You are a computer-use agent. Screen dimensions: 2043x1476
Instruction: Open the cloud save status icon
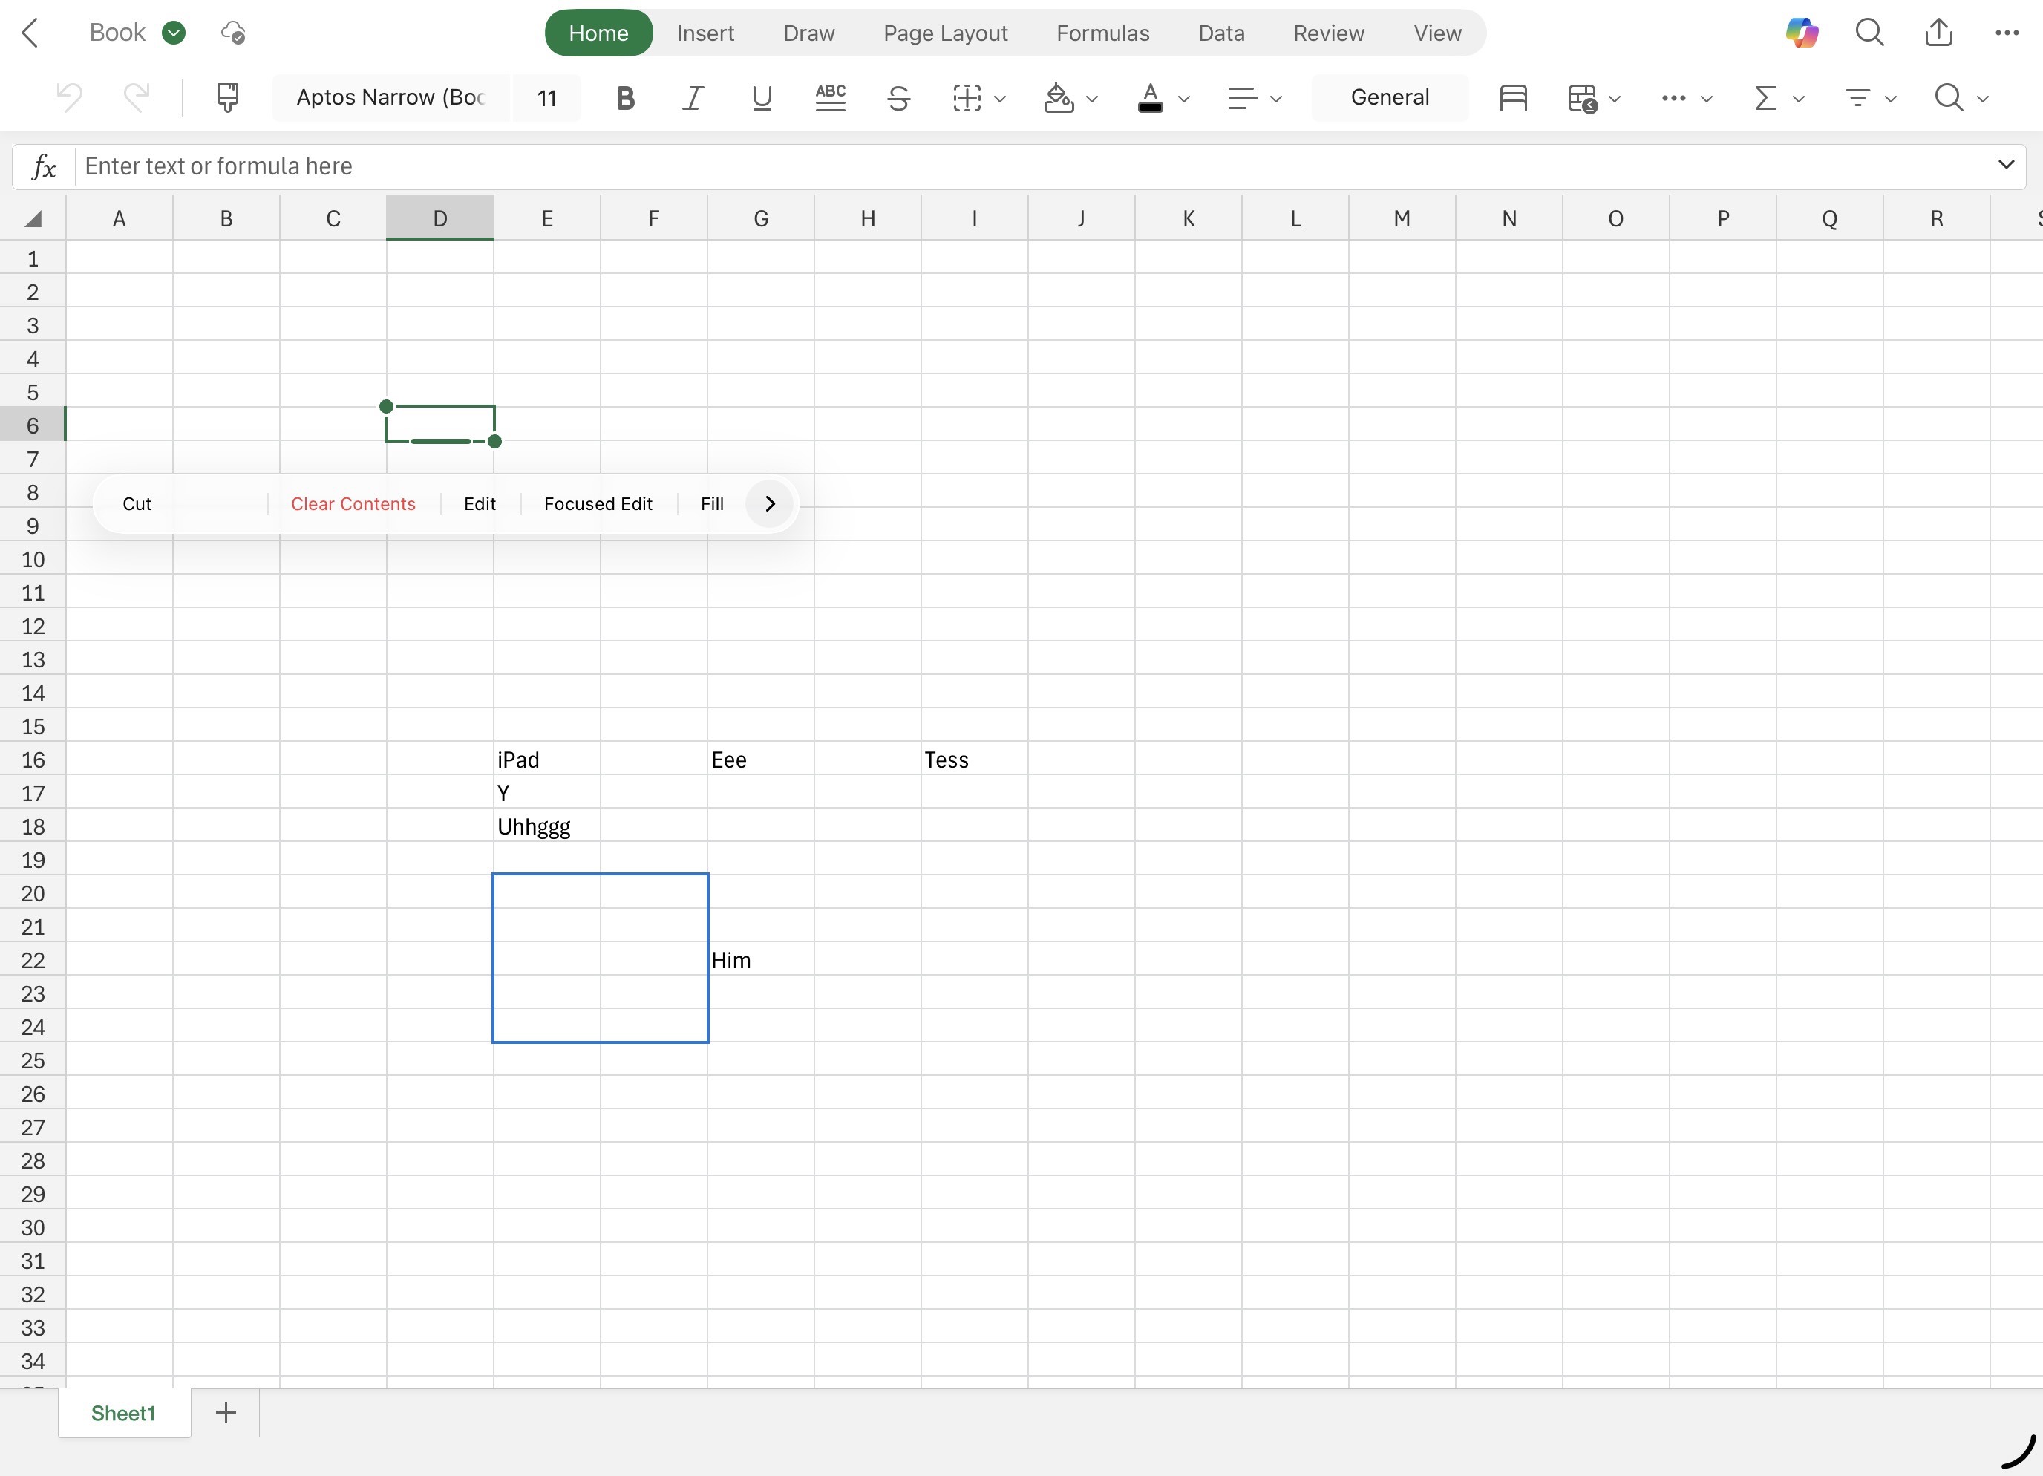click(232, 33)
